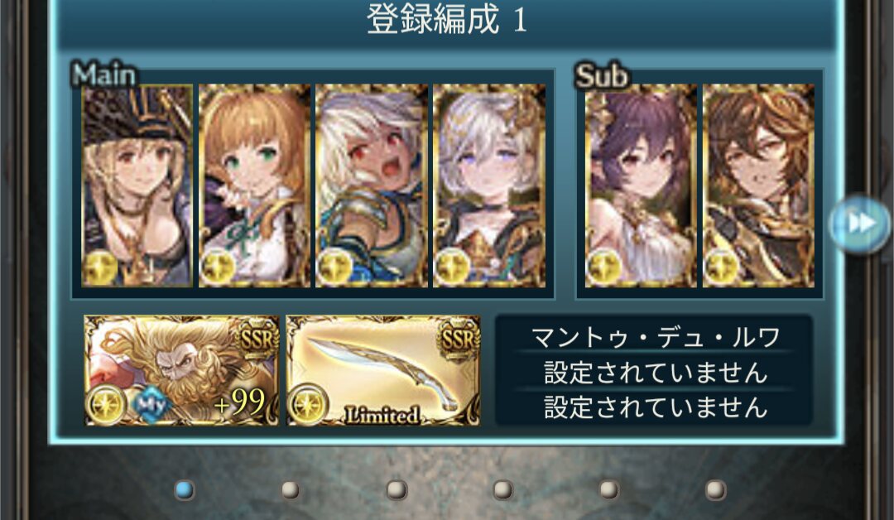The image size is (894, 520).
Task: Select the purple-haired sub character portrait
Action: point(641,185)
